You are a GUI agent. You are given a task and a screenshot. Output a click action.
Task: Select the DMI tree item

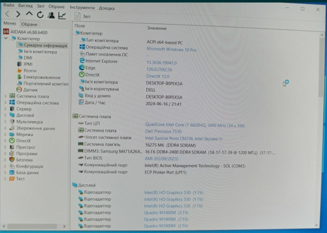(25, 57)
